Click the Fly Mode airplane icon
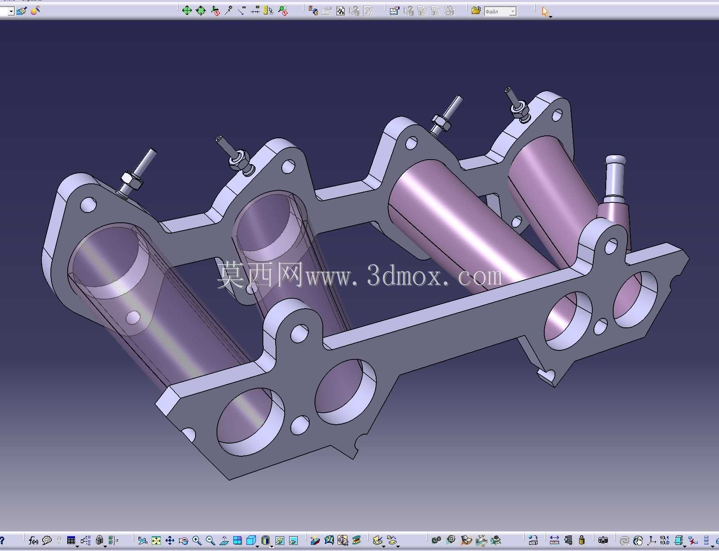This screenshot has height=551, width=719. pos(142,541)
